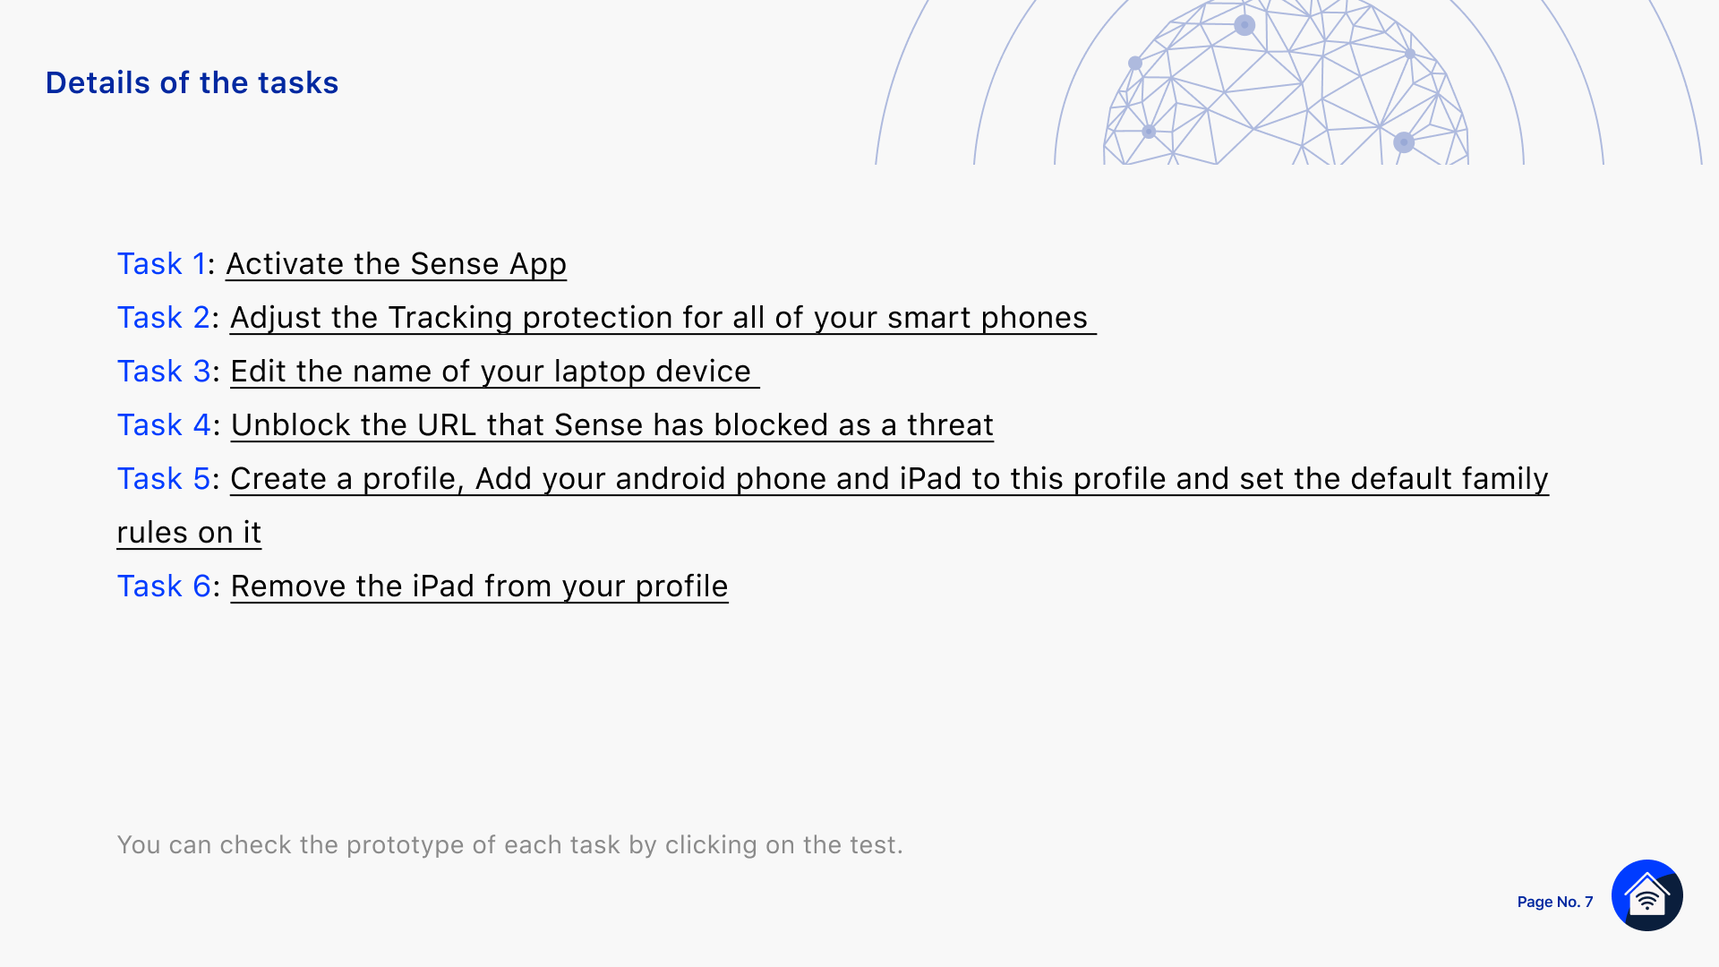Click the large network node dot atop the globe
Screen dimensions: 1719x967
coord(1244,25)
